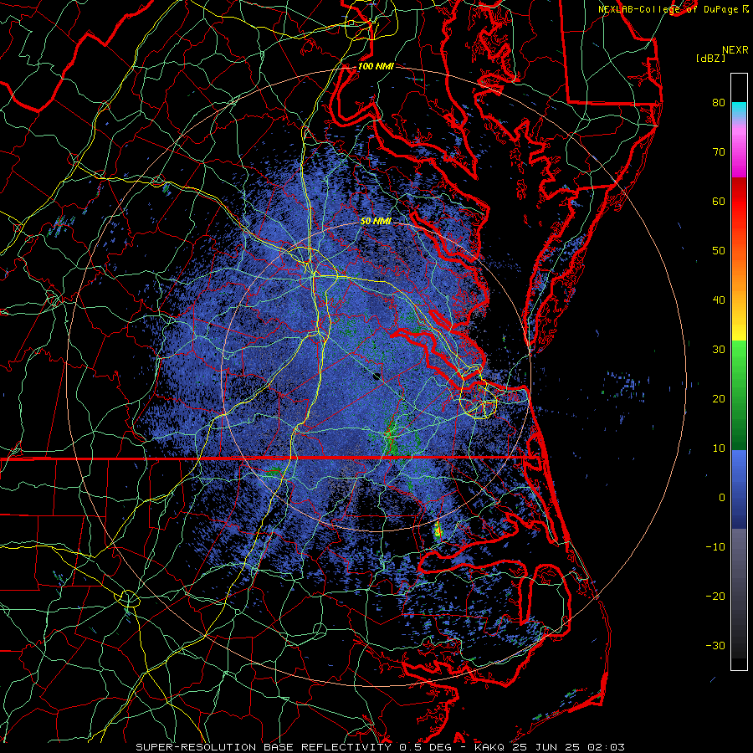Screen dimensions: 753x753
Task: Click the NEXR label at top right
Action: [735, 50]
